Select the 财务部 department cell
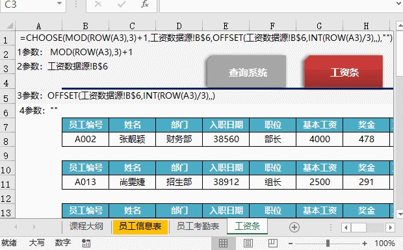 tap(179, 139)
